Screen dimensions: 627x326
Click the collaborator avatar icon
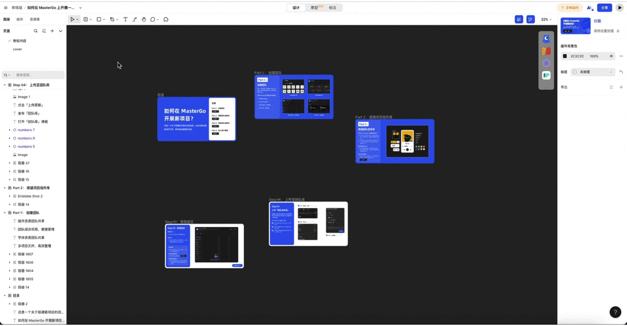(590, 8)
